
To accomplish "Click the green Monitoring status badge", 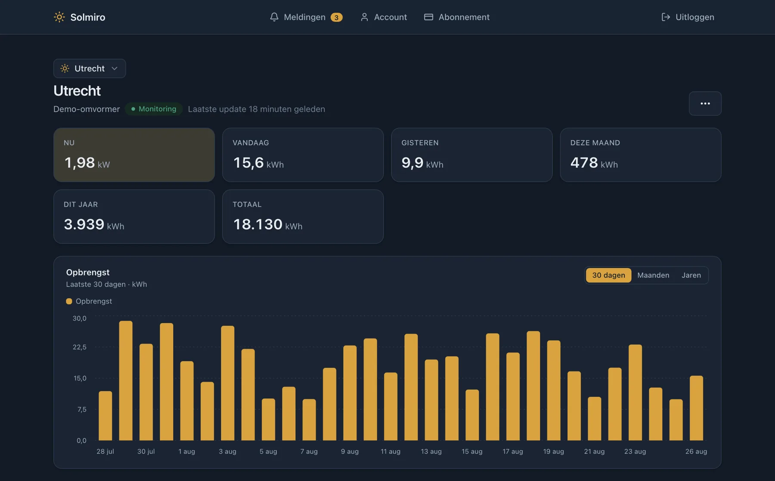I will click(154, 109).
